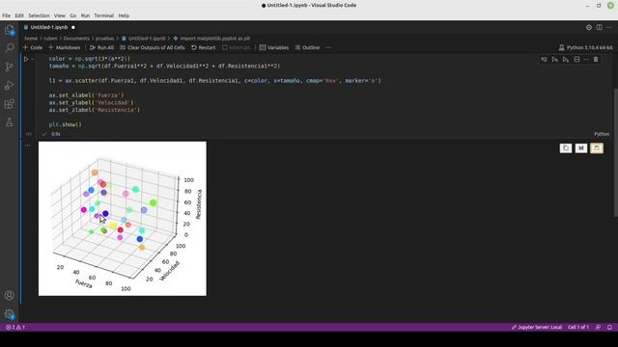Click Jupyter Server: Local status item
Viewport: 618px width, 347px height.
537,328
